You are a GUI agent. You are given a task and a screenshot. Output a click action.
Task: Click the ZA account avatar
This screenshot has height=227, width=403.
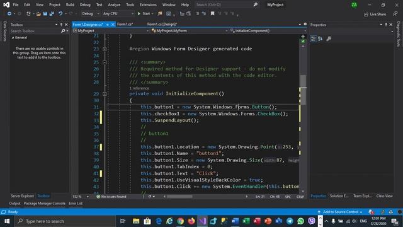coord(354,5)
